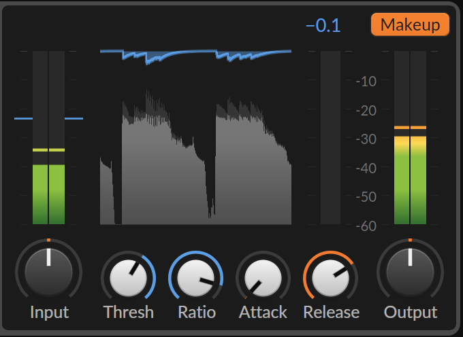Click the stereo input level meter

coord(49,137)
